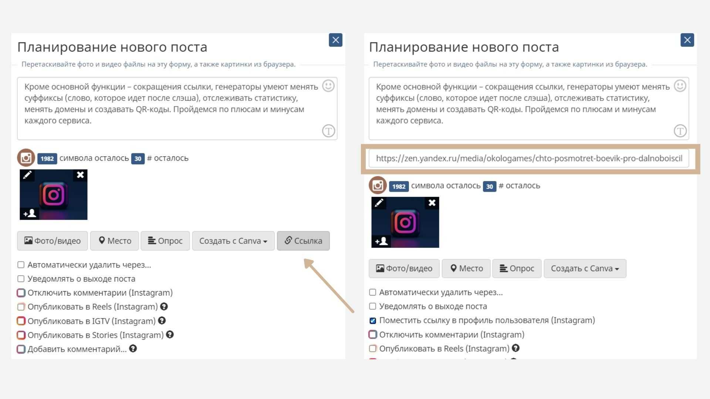Open help icon next to Reels in left panel
This screenshot has width=710, height=399.
[x=164, y=306]
